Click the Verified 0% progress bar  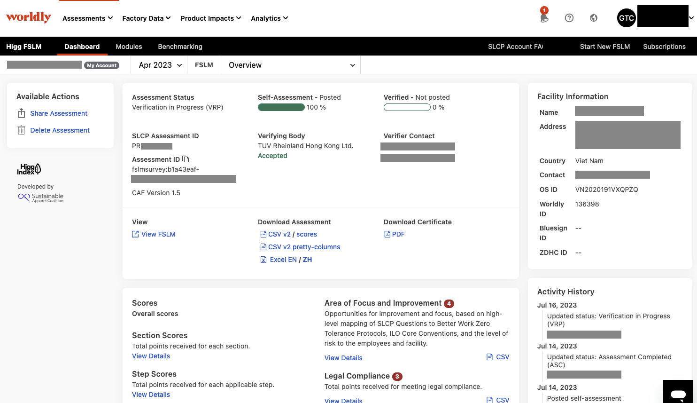pos(407,107)
